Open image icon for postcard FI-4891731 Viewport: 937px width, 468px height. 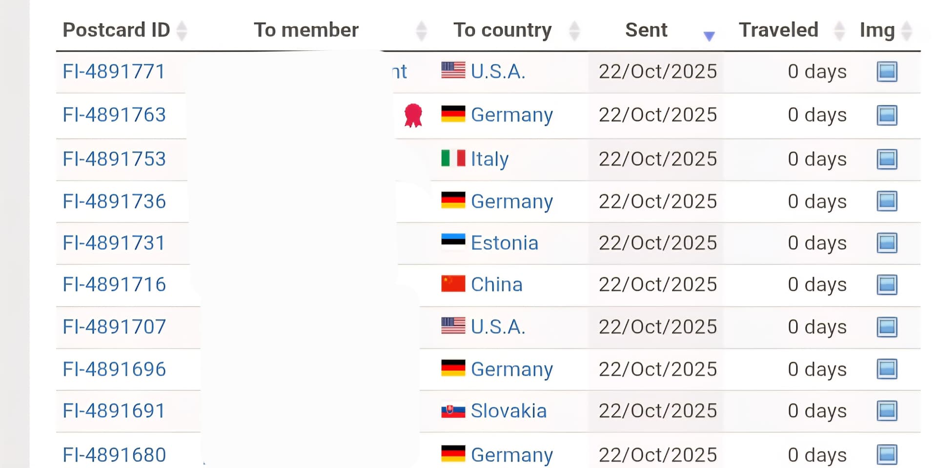click(x=887, y=243)
